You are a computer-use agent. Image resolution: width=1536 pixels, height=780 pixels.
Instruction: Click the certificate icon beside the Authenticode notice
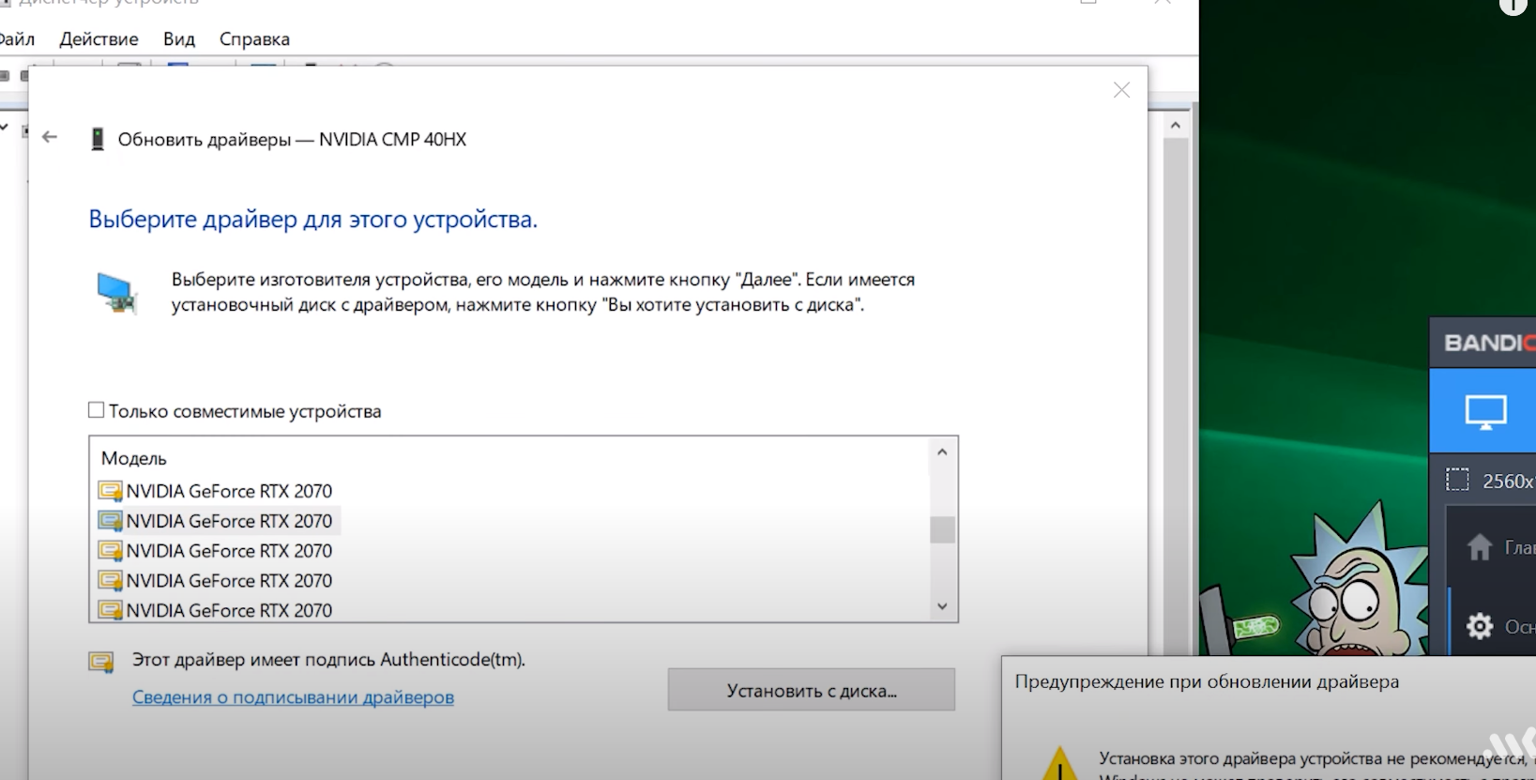pos(101,662)
